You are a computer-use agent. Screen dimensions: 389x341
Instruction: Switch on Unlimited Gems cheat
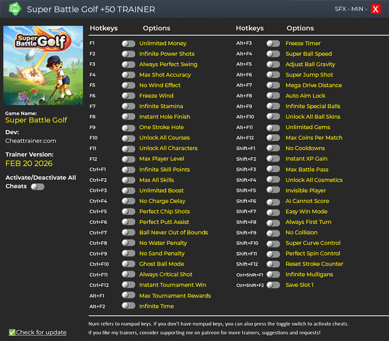click(x=273, y=128)
